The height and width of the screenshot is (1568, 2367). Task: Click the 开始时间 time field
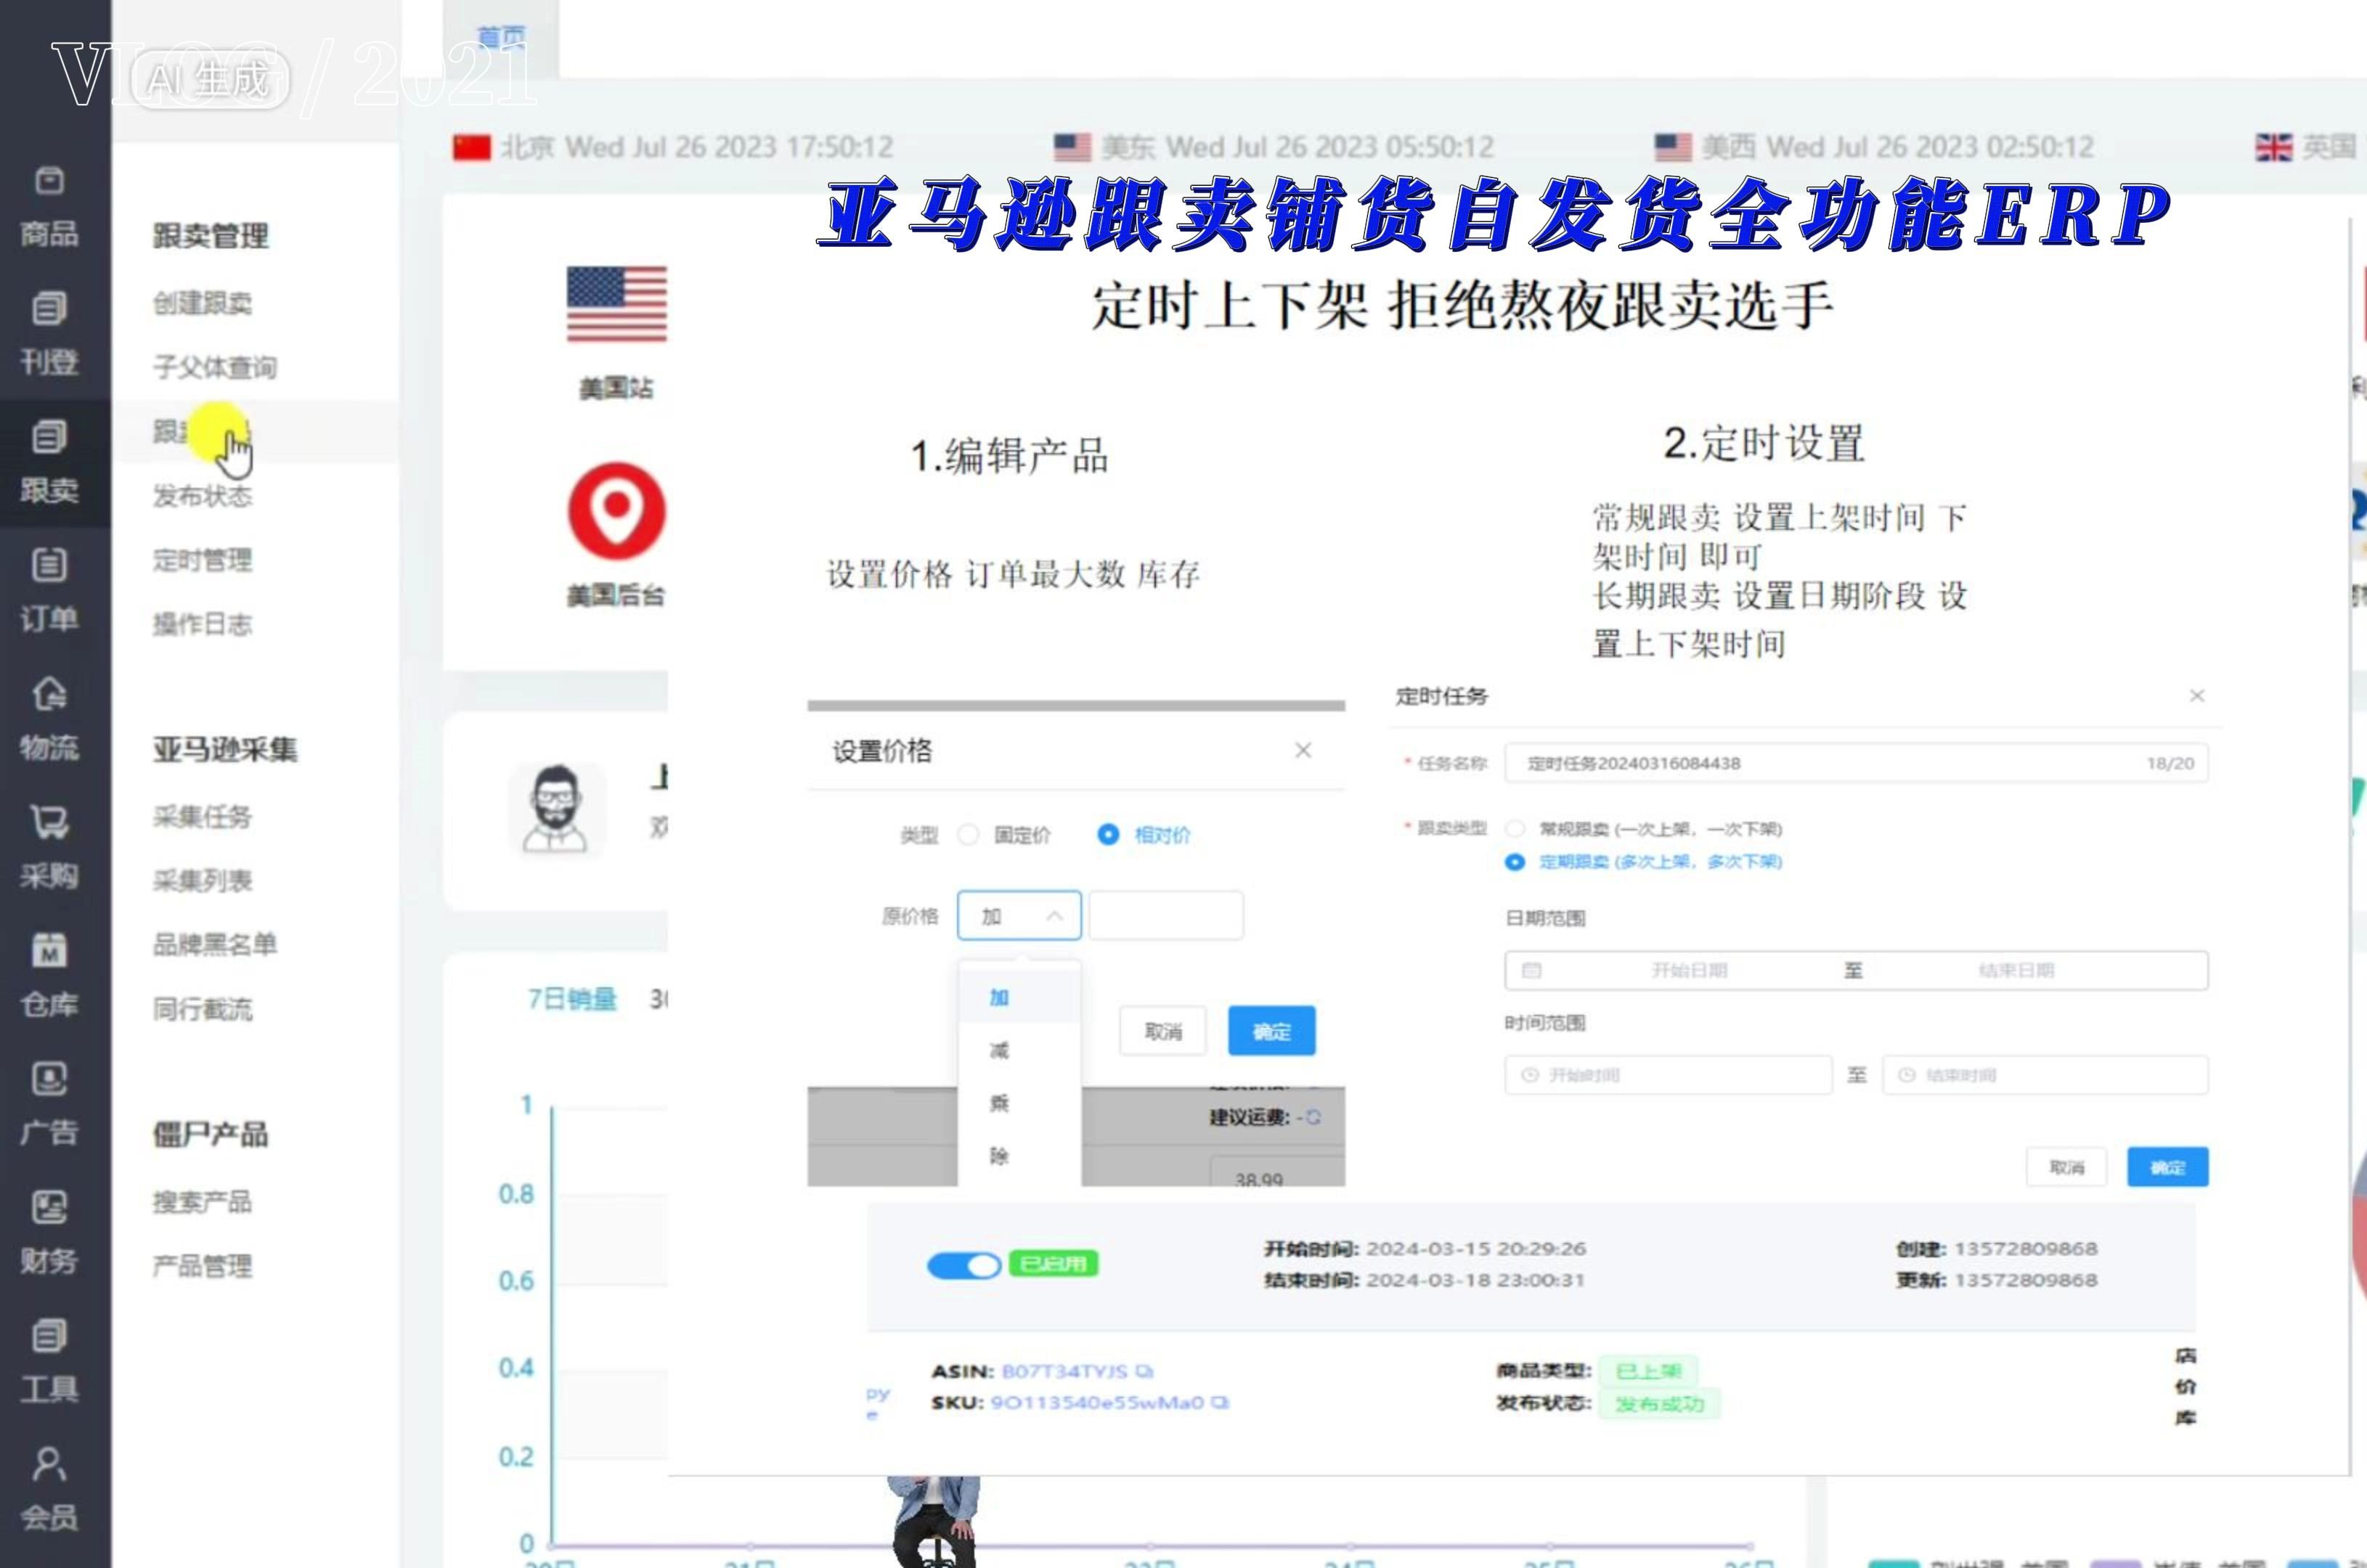point(1668,1075)
